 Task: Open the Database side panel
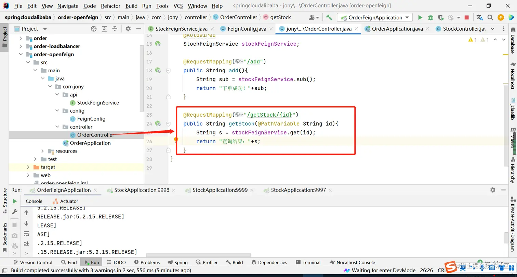click(x=513, y=41)
